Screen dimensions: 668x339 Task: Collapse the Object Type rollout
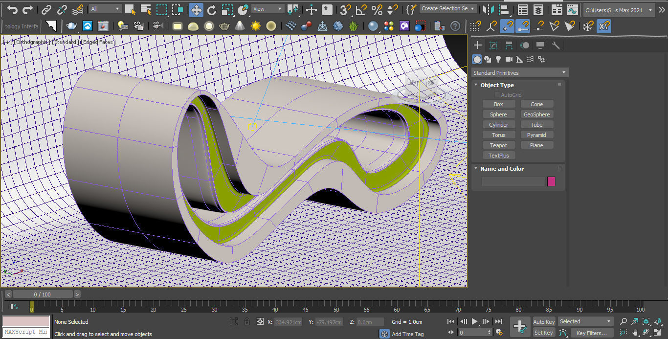pos(497,85)
